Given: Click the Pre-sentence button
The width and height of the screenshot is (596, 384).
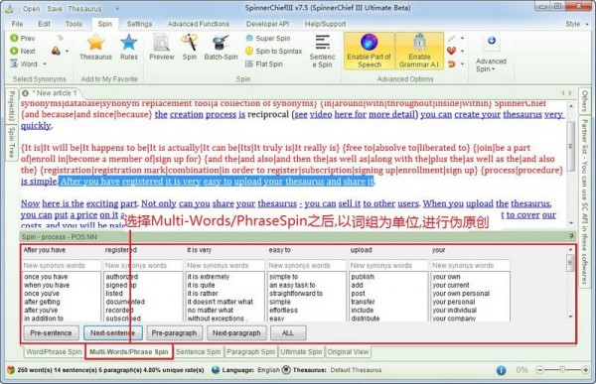Looking at the screenshot, I should [x=51, y=333].
